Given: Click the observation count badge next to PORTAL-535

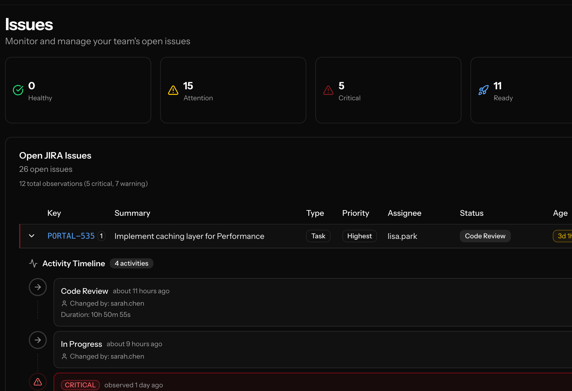Looking at the screenshot, I should [x=102, y=236].
